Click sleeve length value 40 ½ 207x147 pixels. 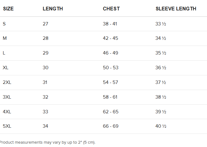161,126
